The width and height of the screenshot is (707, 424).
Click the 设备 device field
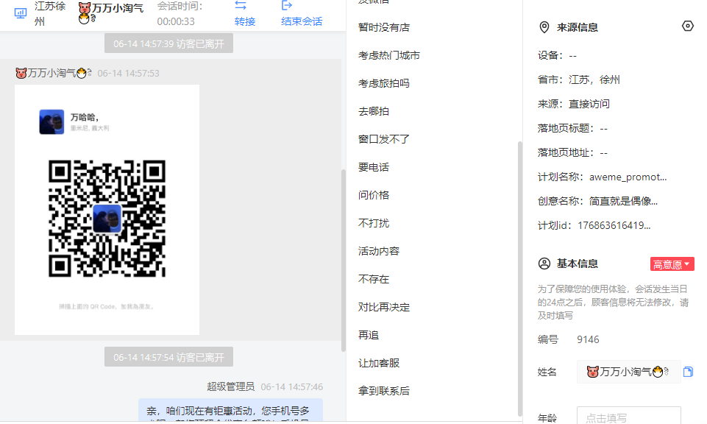pos(557,56)
